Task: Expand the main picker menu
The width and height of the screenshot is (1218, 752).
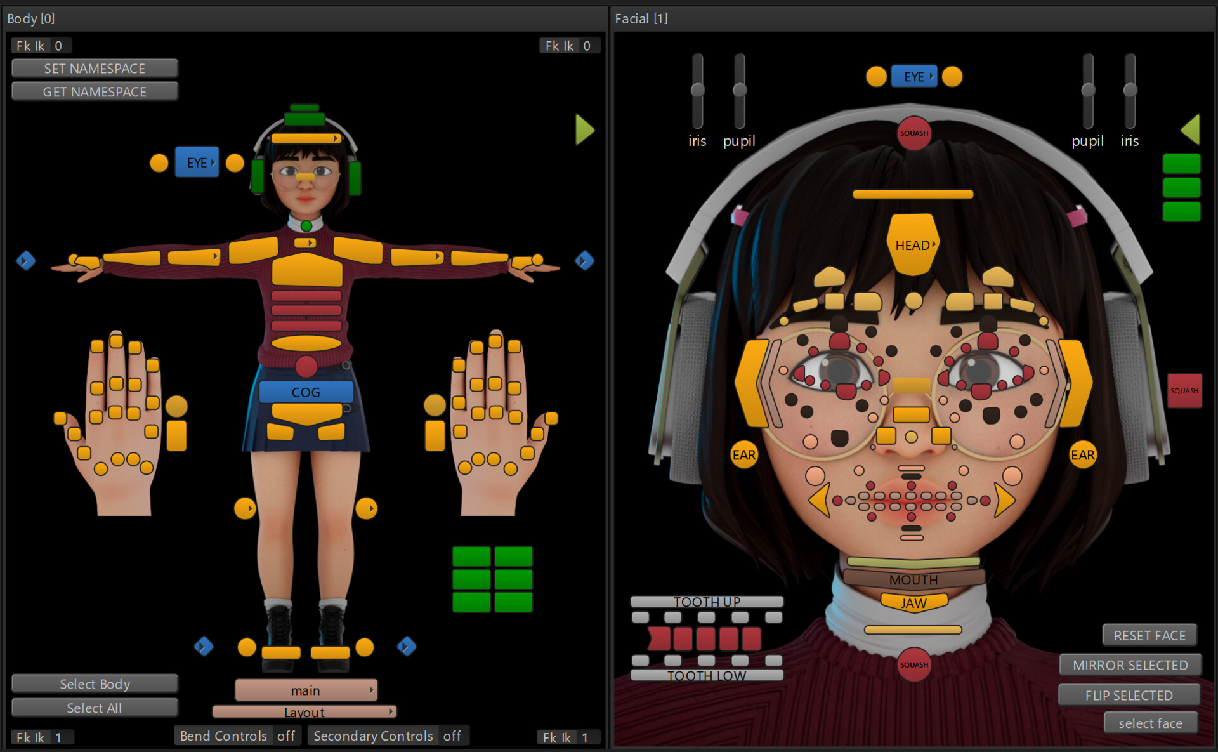Action: [x=305, y=690]
